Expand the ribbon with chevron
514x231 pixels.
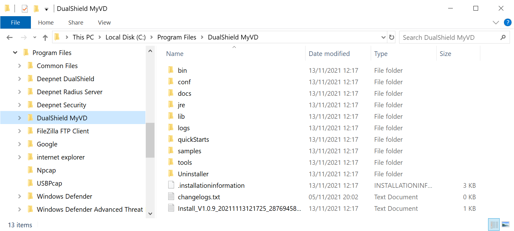pos(496,22)
